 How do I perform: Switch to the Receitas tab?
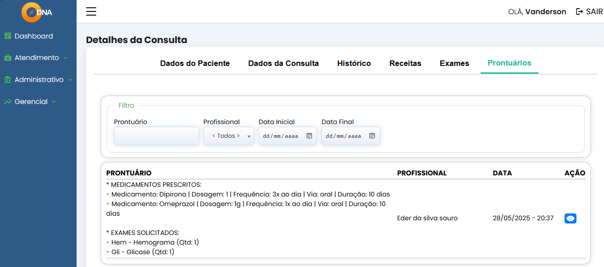405,63
